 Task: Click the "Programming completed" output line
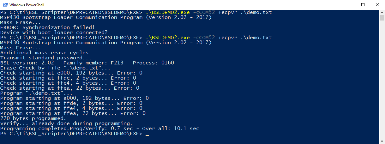(99, 129)
